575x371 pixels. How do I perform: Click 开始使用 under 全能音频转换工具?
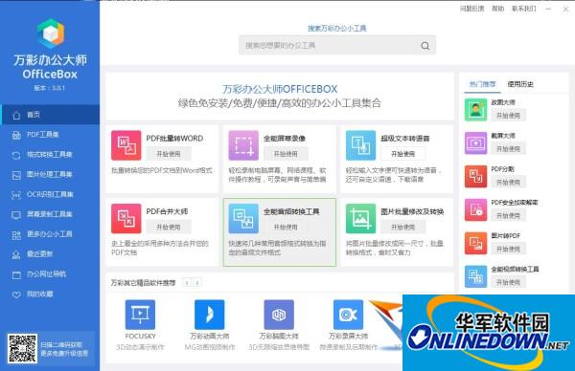tap(286, 228)
